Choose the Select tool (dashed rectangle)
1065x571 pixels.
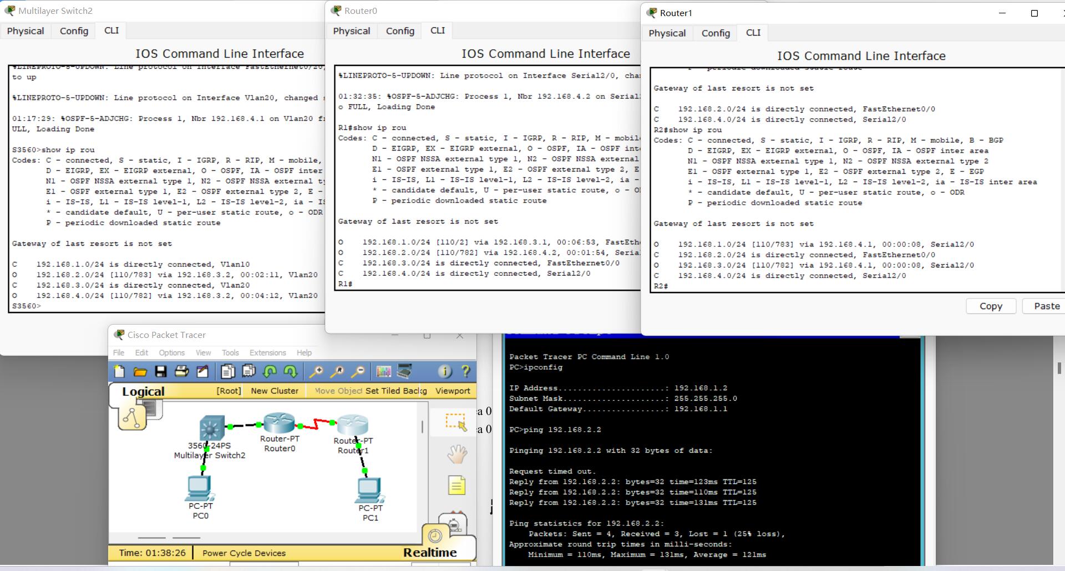[456, 422]
